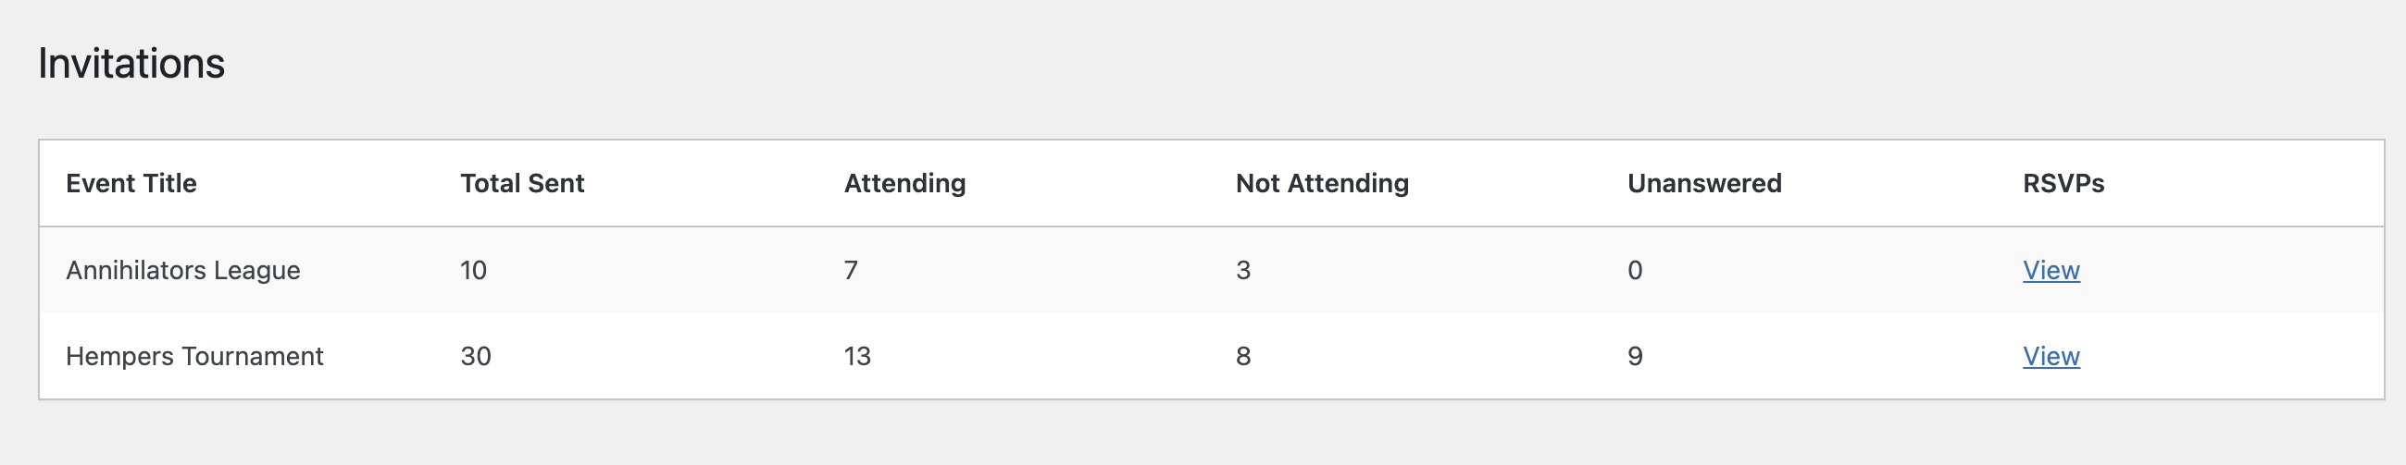Click the Total Sent column header

(x=522, y=184)
